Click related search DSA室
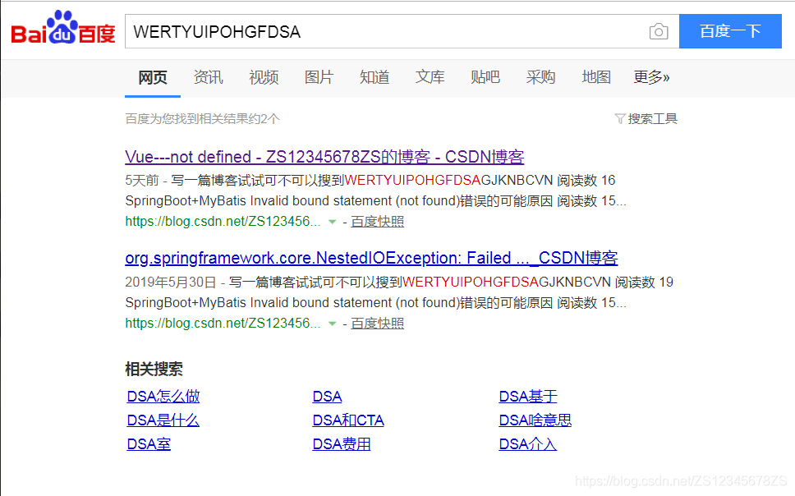Screen dimensions: 795x496 [x=149, y=443]
